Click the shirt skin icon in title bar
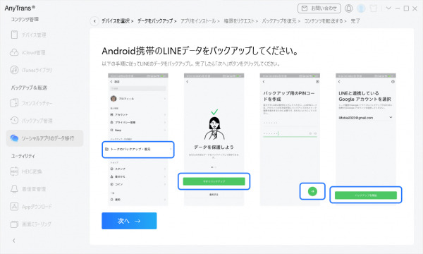 pyautogui.click(x=374, y=8)
